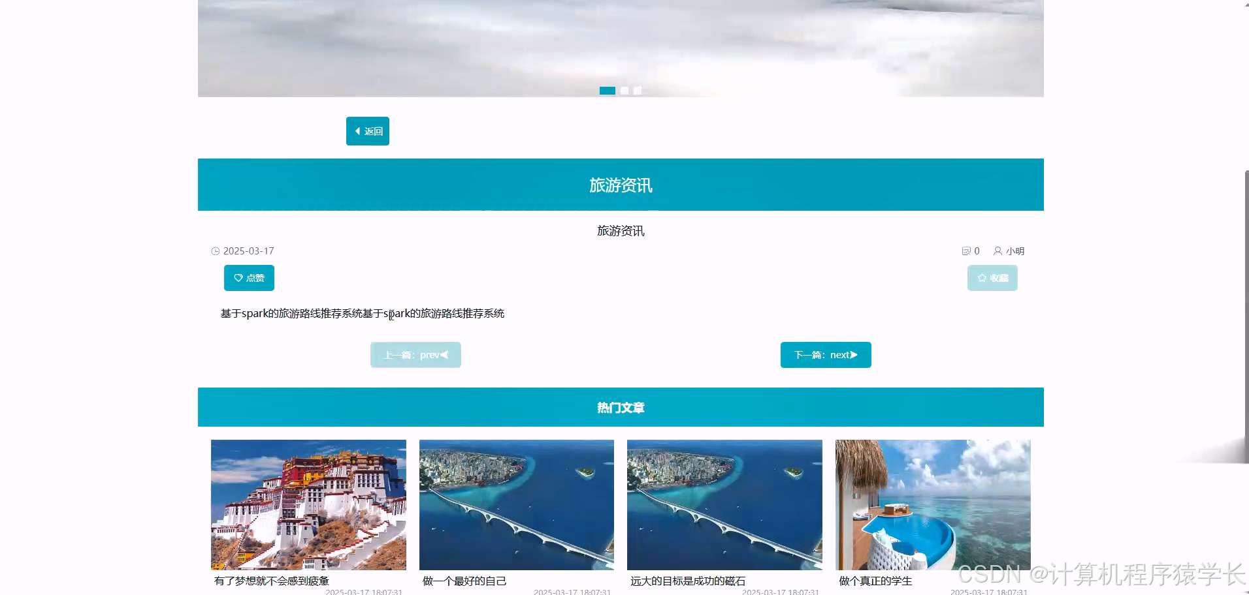This screenshot has height=595, width=1249.
Task: Open article 有了梦想就不会感到疲惫
Action: tap(272, 581)
